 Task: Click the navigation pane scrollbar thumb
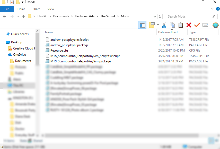pos(38,49)
